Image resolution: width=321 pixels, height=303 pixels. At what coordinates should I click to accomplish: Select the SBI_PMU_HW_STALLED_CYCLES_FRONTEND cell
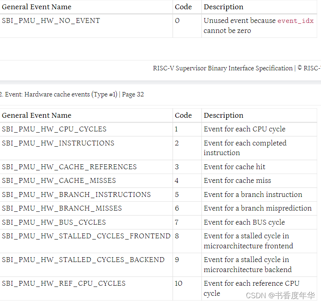tap(86, 236)
